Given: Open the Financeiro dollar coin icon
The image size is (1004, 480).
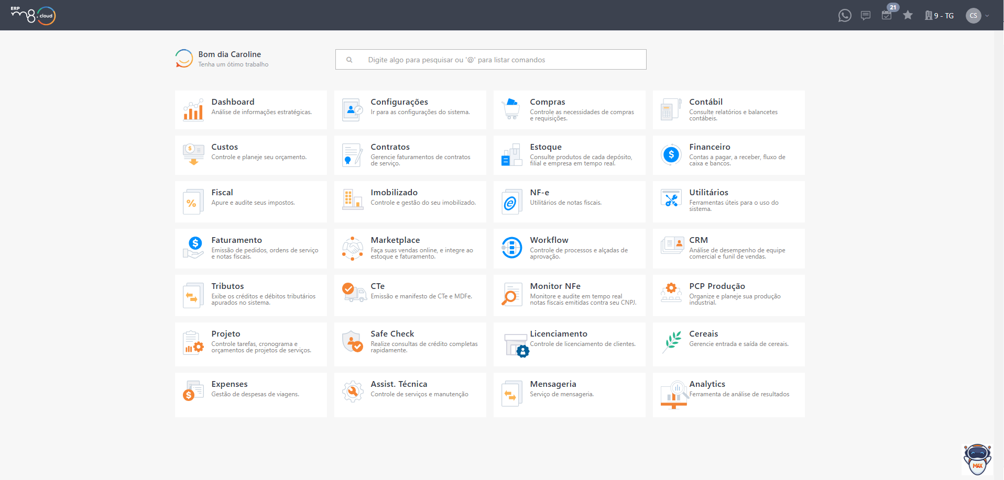Looking at the screenshot, I should tap(671, 155).
